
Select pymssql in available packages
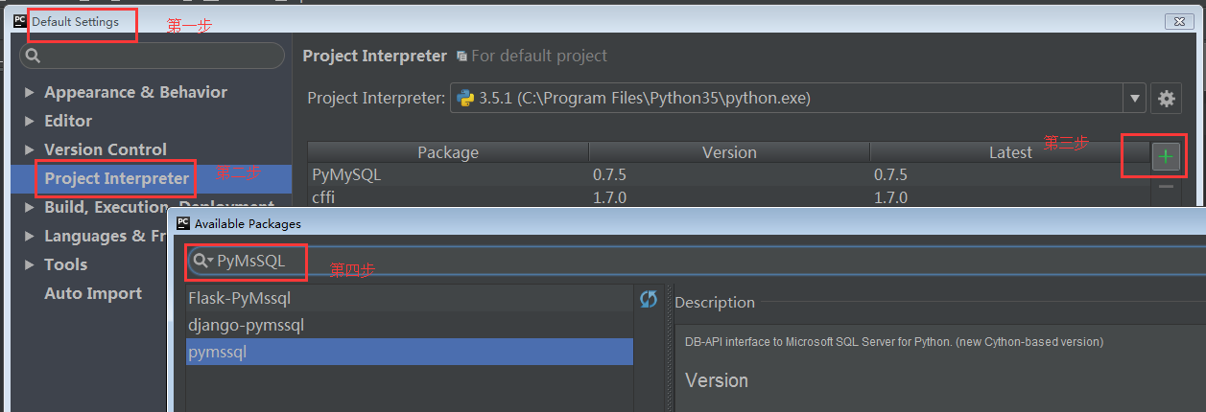pyautogui.click(x=410, y=352)
